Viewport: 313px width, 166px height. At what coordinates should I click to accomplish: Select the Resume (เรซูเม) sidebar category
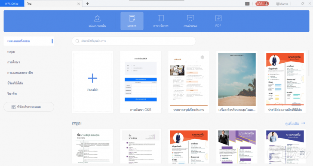click(x=11, y=52)
